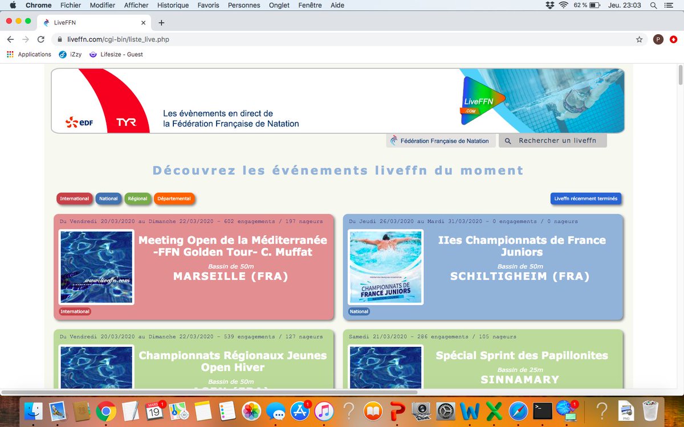Viewport: 684px width, 427px height.
Task: Click the Chrome back arrow
Action: click(x=10, y=39)
